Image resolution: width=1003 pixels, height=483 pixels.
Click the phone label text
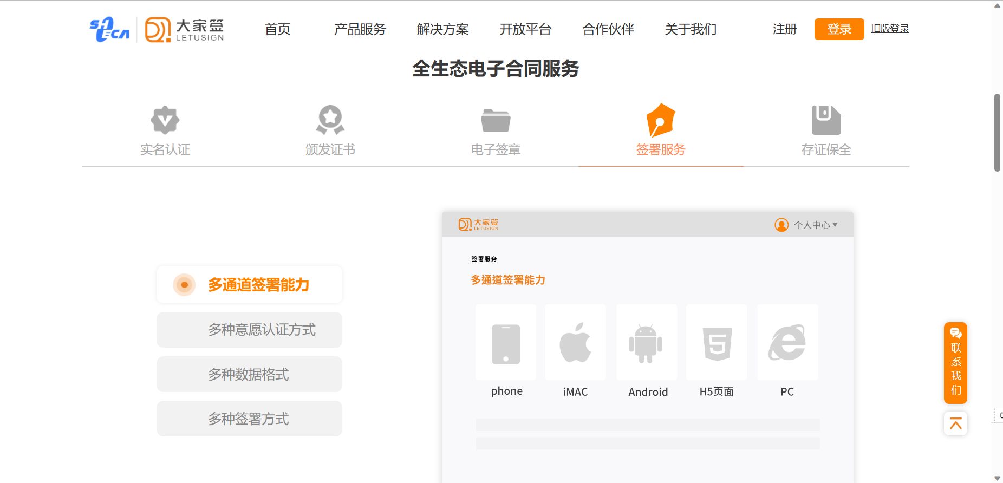coord(507,391)
